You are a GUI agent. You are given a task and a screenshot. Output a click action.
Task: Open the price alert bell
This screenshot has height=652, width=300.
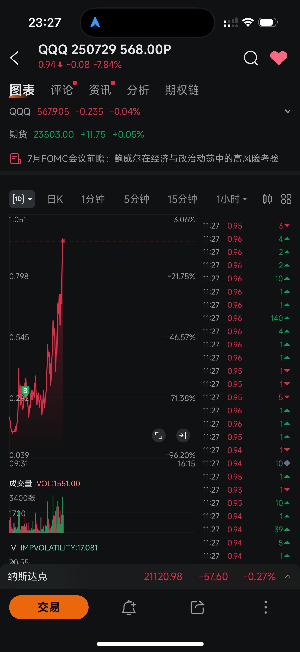point(128,607)
